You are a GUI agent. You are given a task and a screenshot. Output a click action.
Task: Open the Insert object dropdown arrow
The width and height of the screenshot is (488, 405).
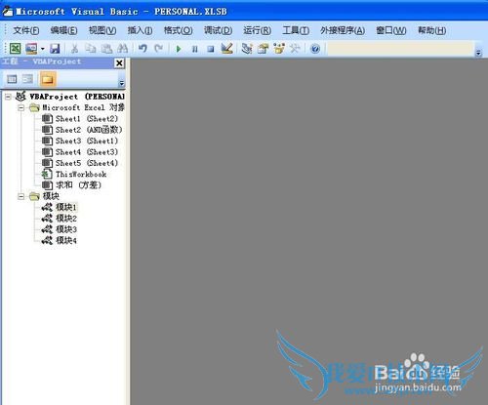(43, 49)
